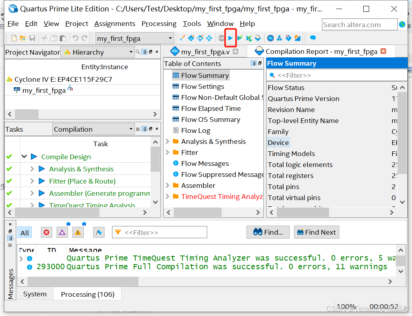Screen dimensions: 412x316
Task: Expand the Assembler task row
Action: tap(32, 193)
